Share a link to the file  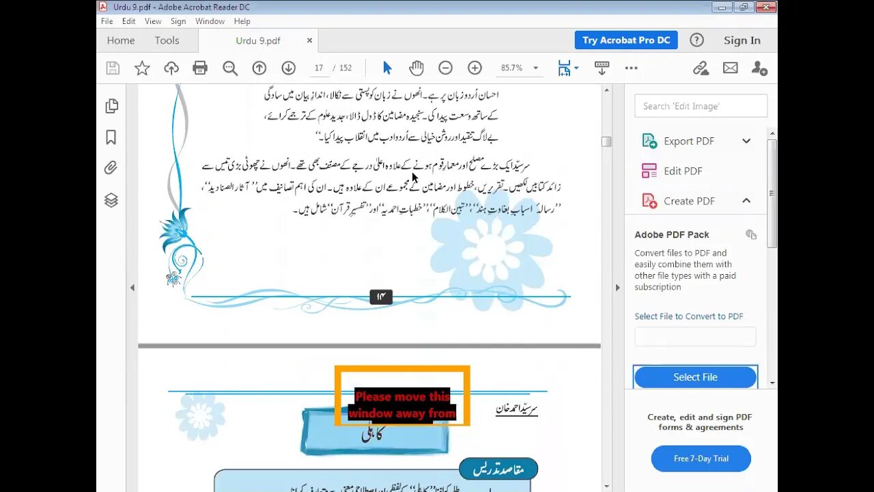[701, 68]
